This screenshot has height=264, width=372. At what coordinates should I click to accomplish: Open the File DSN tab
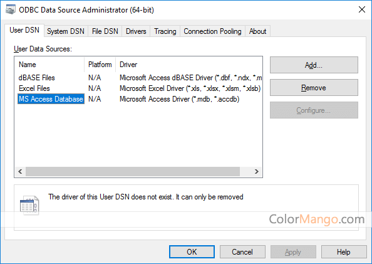[x=105, y=31]
